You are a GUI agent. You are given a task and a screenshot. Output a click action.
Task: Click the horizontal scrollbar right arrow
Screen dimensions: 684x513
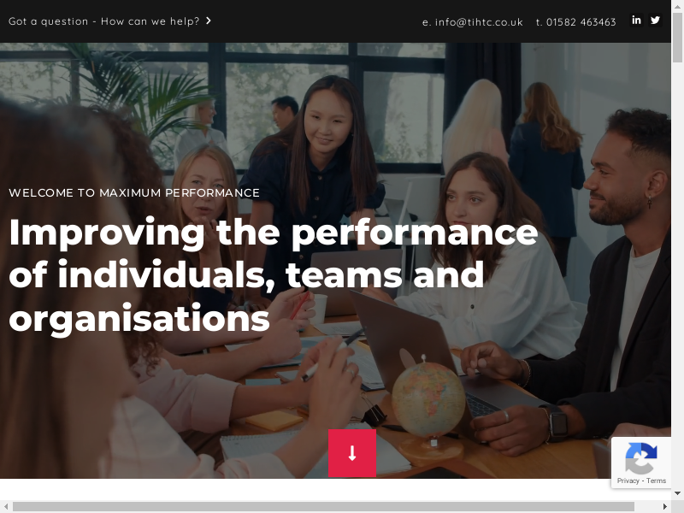pos(665,506)
